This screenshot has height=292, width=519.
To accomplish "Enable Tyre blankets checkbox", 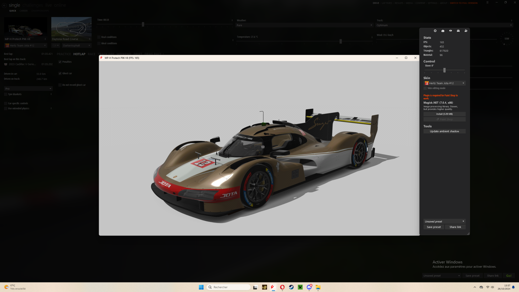I will coord(6,94).
